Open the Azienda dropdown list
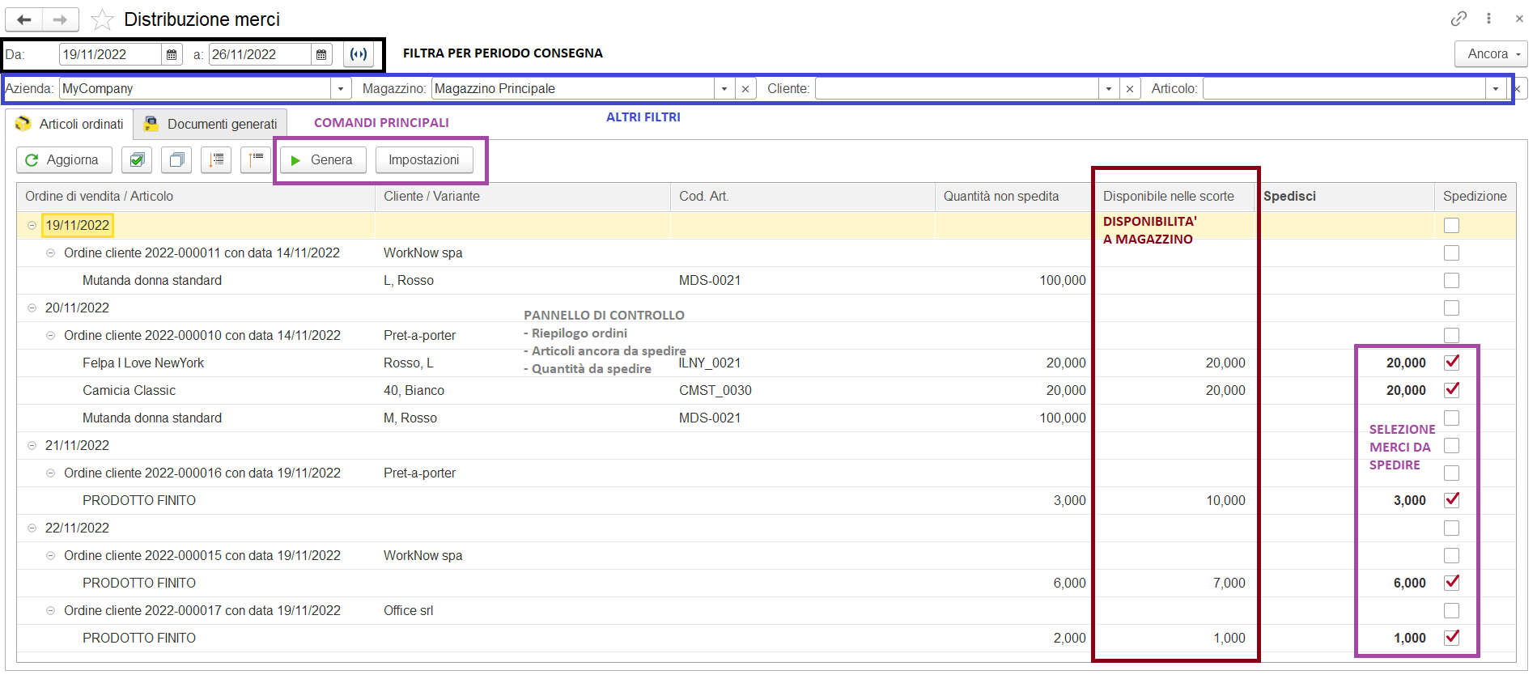 coord(341,89)
